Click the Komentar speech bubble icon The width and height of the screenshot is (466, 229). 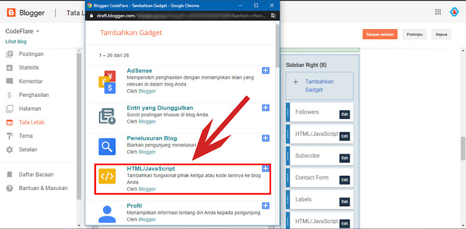(9, 82)
